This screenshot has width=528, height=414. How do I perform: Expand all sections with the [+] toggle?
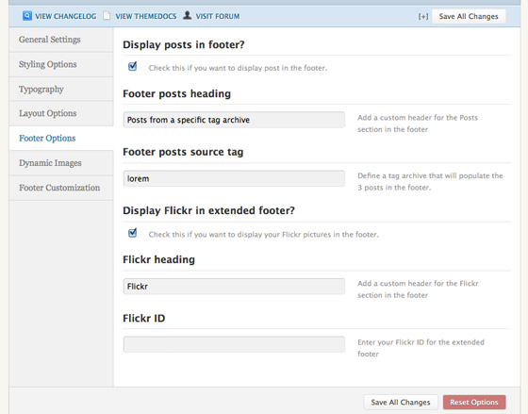tap(423, 17)
